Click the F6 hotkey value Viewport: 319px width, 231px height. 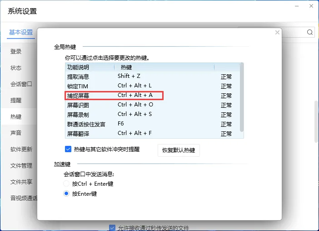(120, 124)
